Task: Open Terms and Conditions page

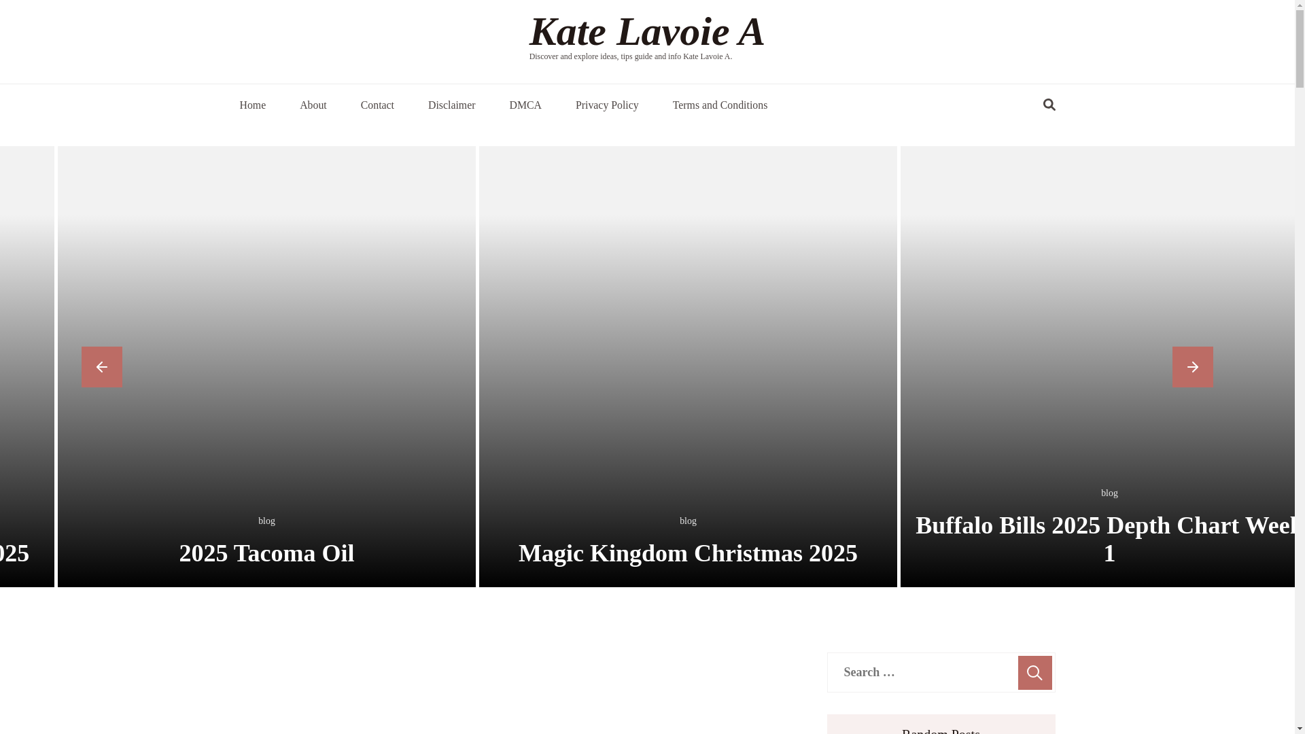Action: tap(720, 105)
